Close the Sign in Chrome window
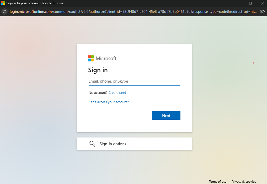Viewport: 267px width, 184px height. 262,3
